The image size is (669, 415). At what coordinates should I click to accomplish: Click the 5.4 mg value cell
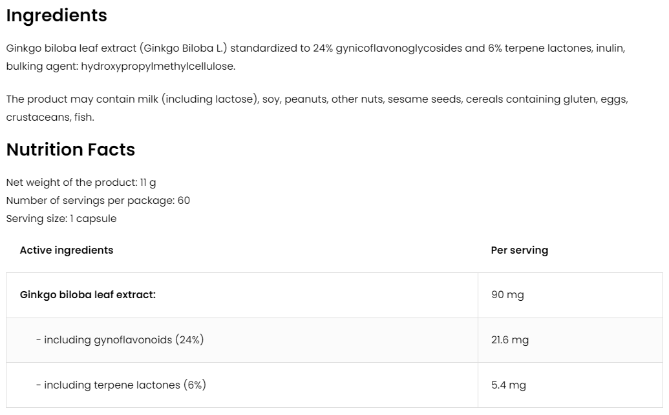pyautogui.click(x=508, y=385)
